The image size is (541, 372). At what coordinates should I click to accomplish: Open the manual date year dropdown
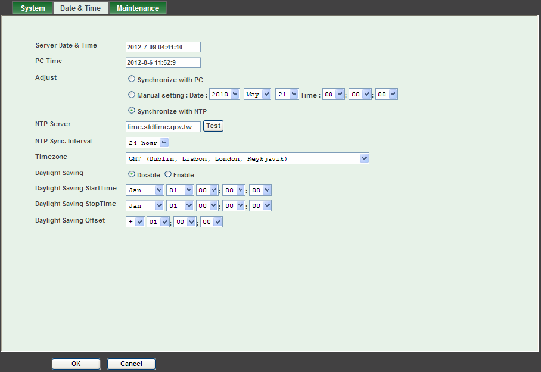click(224, 94)
